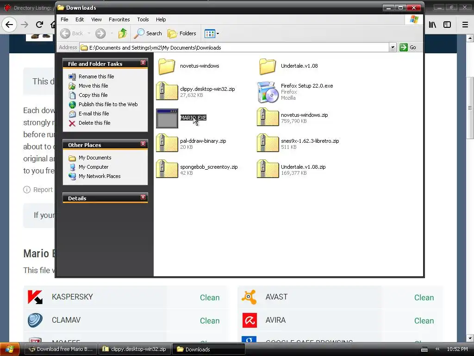Click the Forward arrow in Explorer toolbar
Image resolution: width=474 pixels, height=356 pixels.
(100, 33)
